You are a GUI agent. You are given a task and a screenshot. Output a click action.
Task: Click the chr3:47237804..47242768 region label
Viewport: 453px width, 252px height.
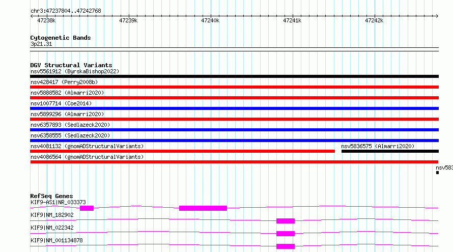[x=66, y=11]
